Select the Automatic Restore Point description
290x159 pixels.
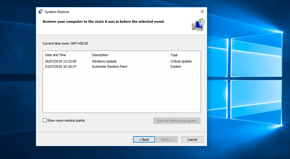109,66
